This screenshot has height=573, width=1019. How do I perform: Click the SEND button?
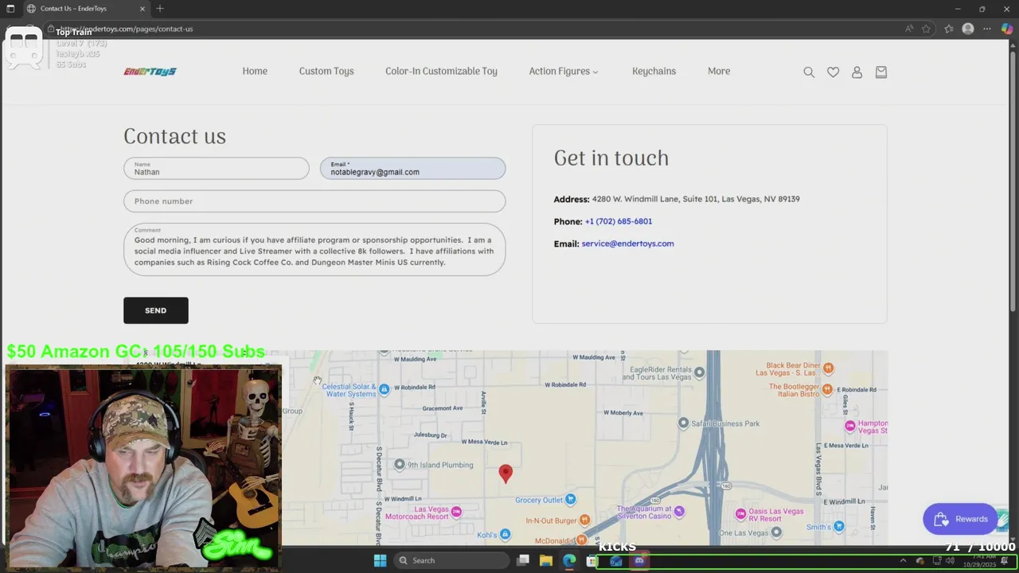[156, 310]
